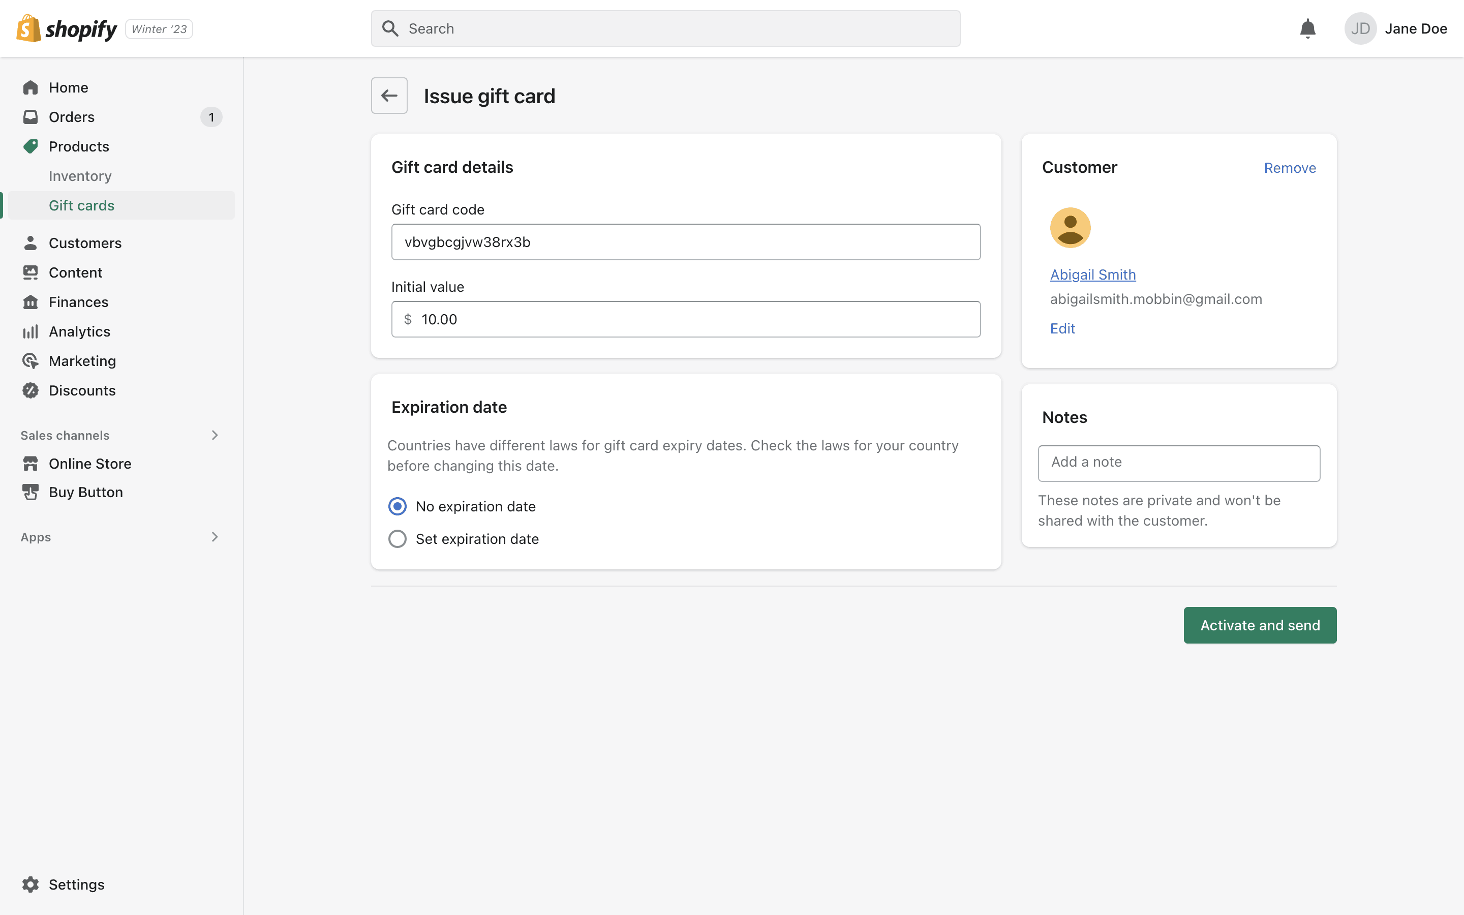The width and height of the screenshot is (1464, 915).
Task: Select Set expiration date option
Action: point(398,539)
